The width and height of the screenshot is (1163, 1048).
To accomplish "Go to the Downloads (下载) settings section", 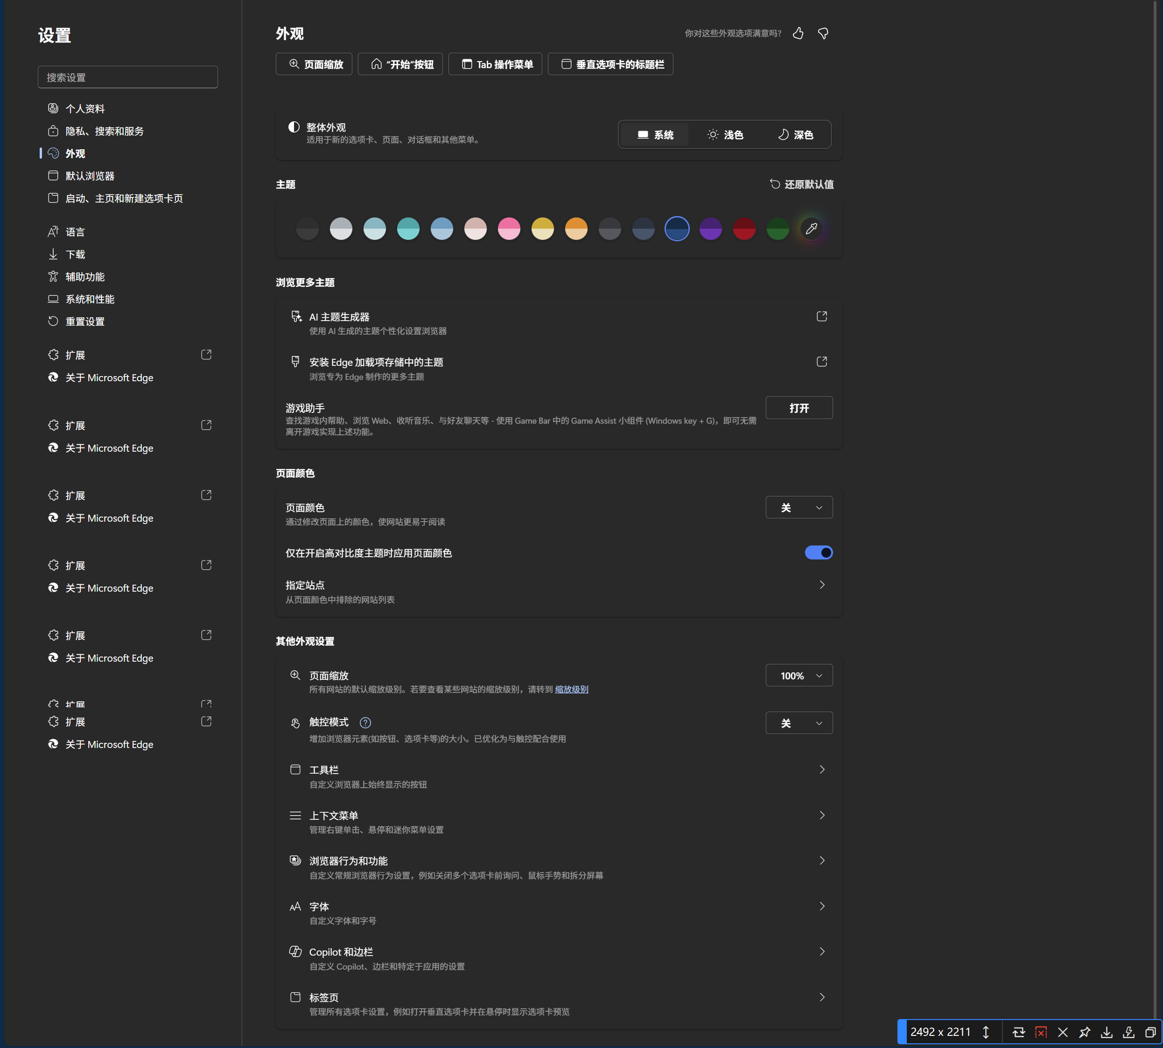I will click(75, 254).
